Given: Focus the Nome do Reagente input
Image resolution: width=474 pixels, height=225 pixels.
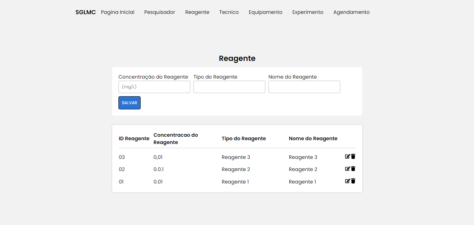Looking at the screenshot, I should click(304, 87).
